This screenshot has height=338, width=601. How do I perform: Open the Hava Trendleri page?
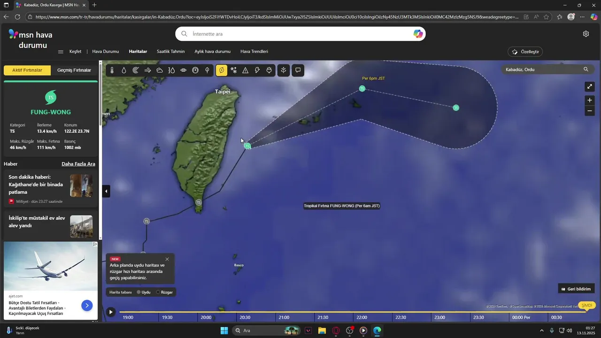tap(254, 52)
